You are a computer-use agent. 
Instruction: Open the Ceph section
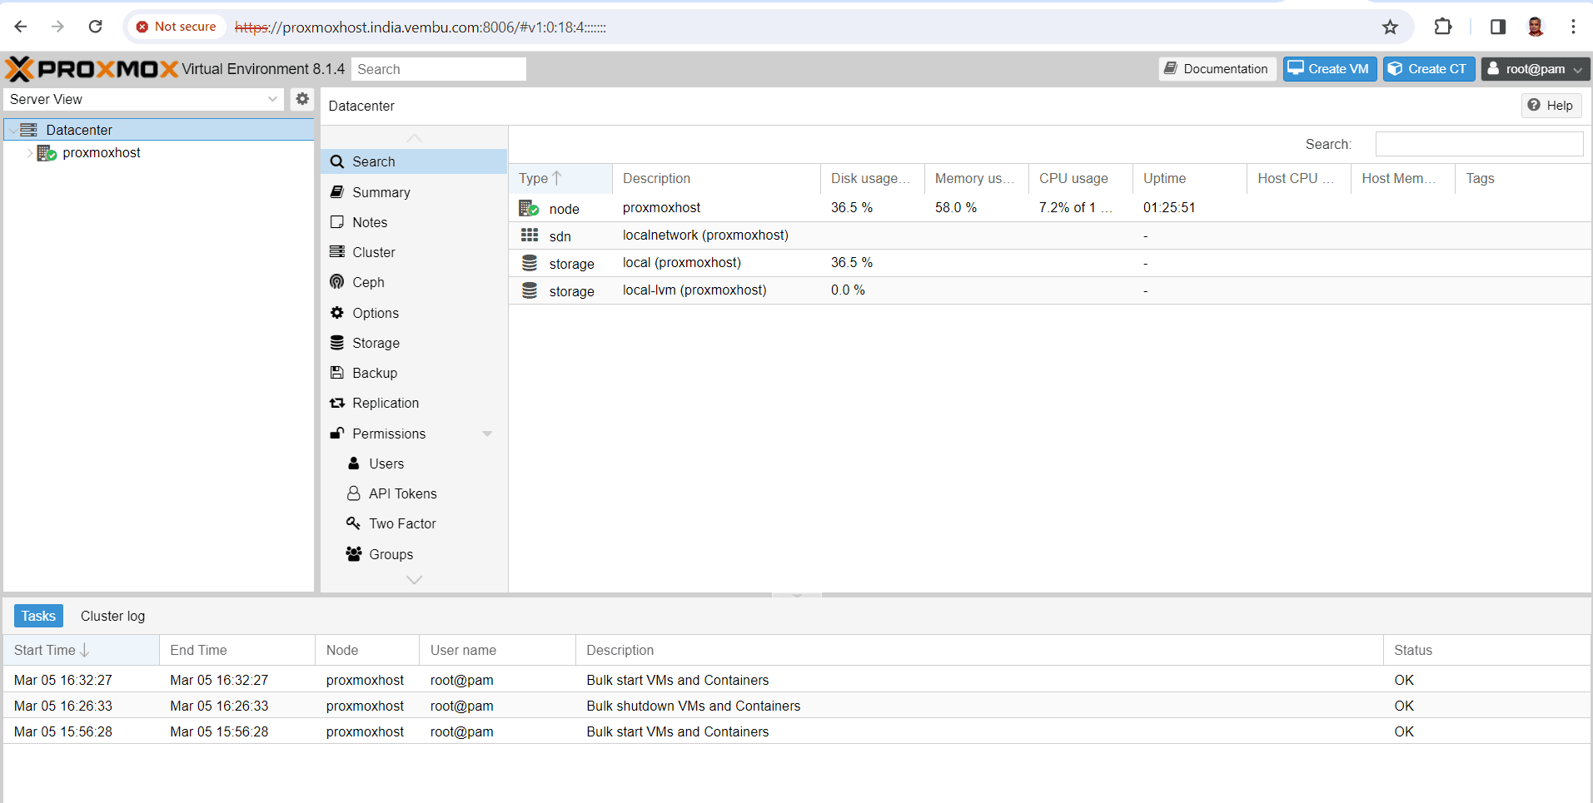[414, 282]
